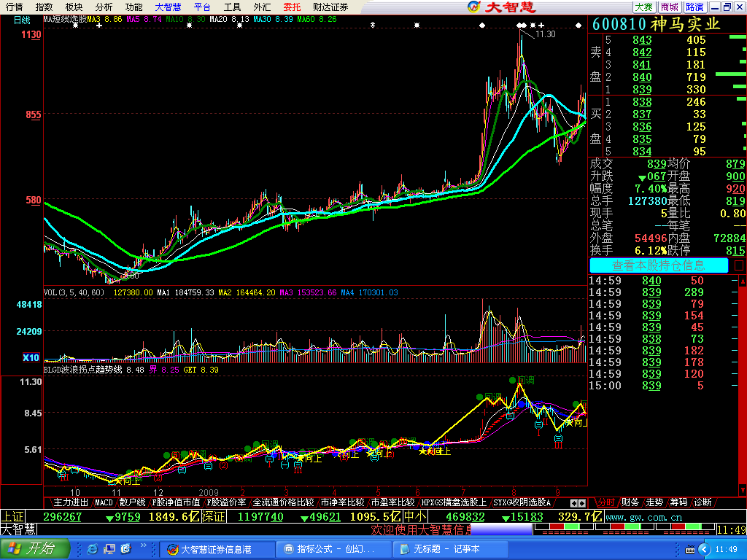Select the 散户线 indicator tab
Screen dimensions: 747x560
click(x=132, y=502)
